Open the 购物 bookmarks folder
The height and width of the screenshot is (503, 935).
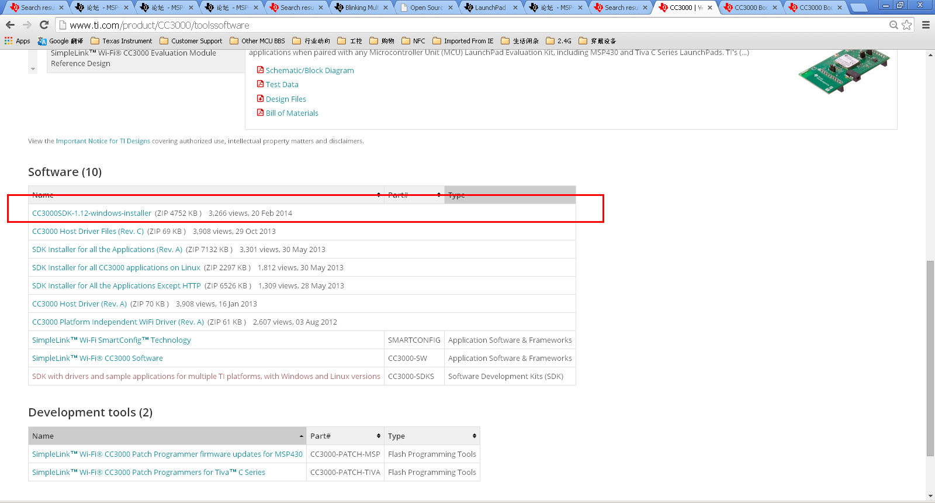[382, 41]
